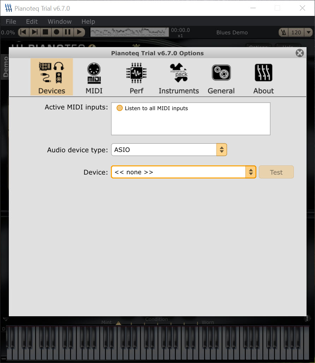The height and width of the screenshot is (363, 315).
Task: Go to the Instruments pack tab
Action: (x=179, y=78)
